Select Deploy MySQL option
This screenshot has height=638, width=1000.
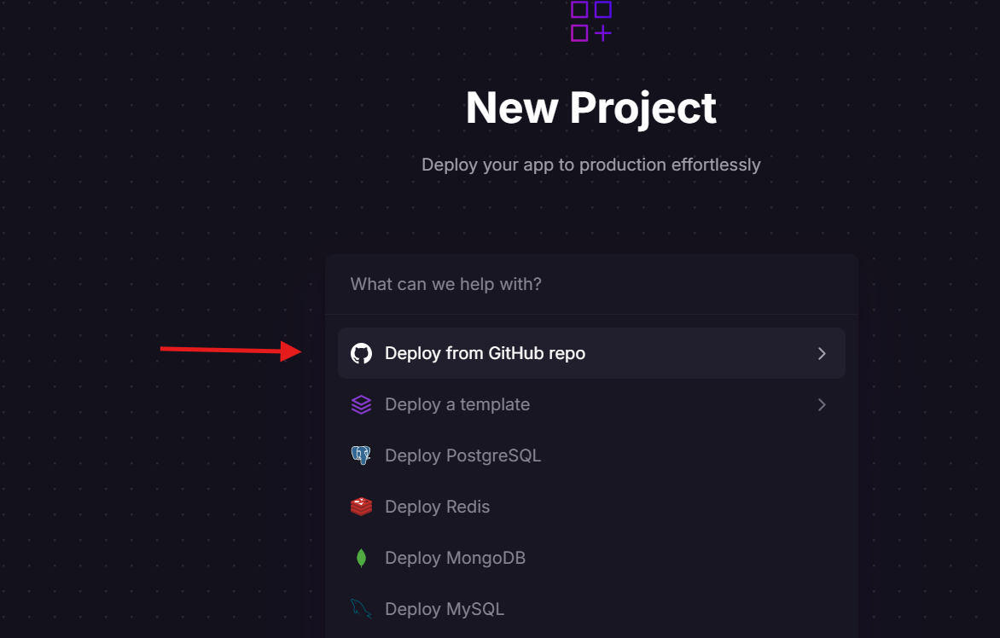point(591,609)
